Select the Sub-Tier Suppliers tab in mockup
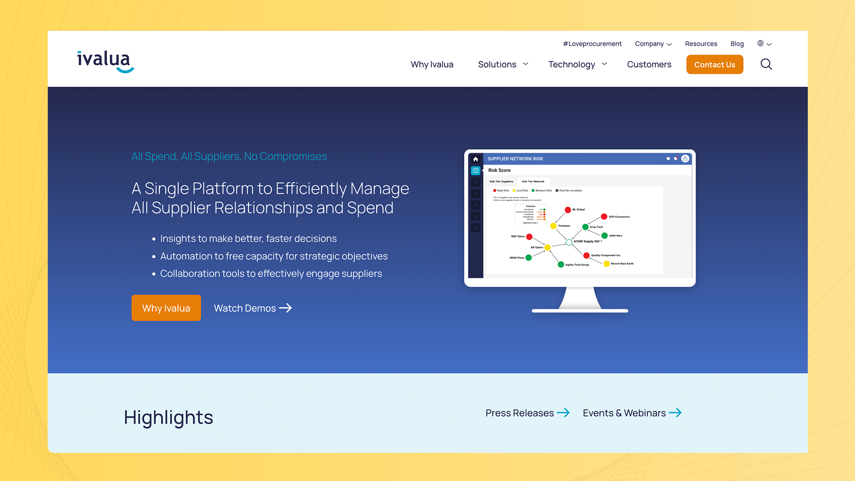The image size is (855, 481). (x=501, y=182)
